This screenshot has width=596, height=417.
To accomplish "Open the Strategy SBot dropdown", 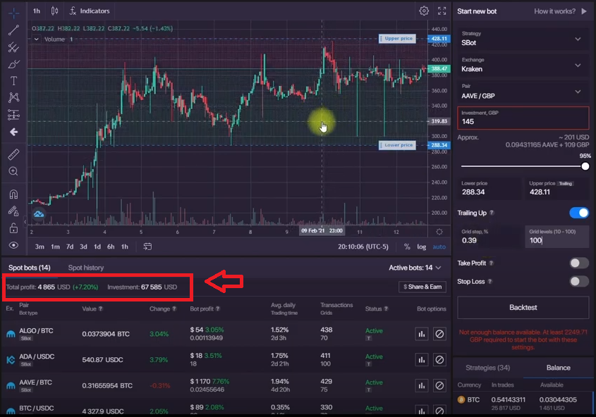I will [x=522, y=39].
